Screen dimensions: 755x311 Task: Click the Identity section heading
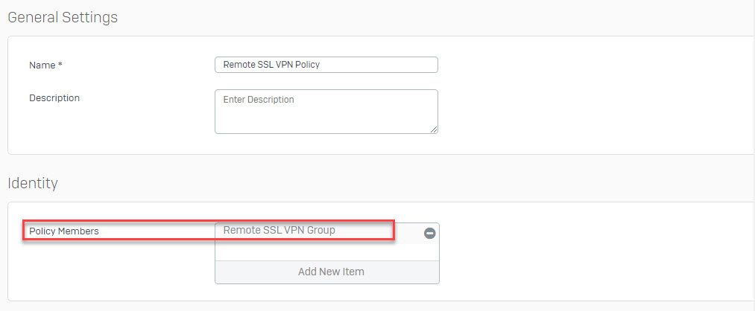[33, 183]
